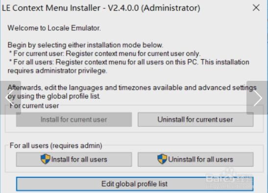Click Install for current user button
The image size is (268, 193).
[74, 120]
